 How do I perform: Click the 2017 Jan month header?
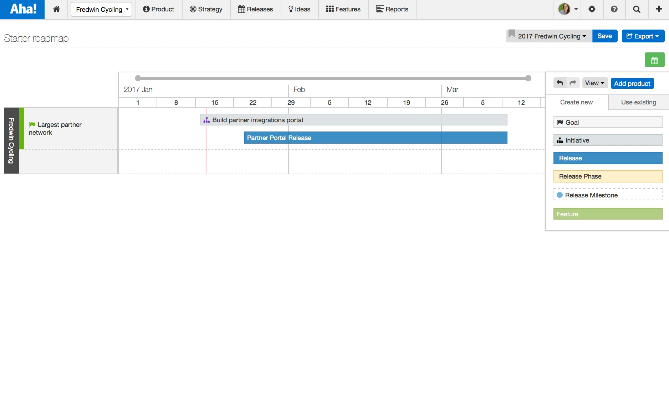pos(138,89)
